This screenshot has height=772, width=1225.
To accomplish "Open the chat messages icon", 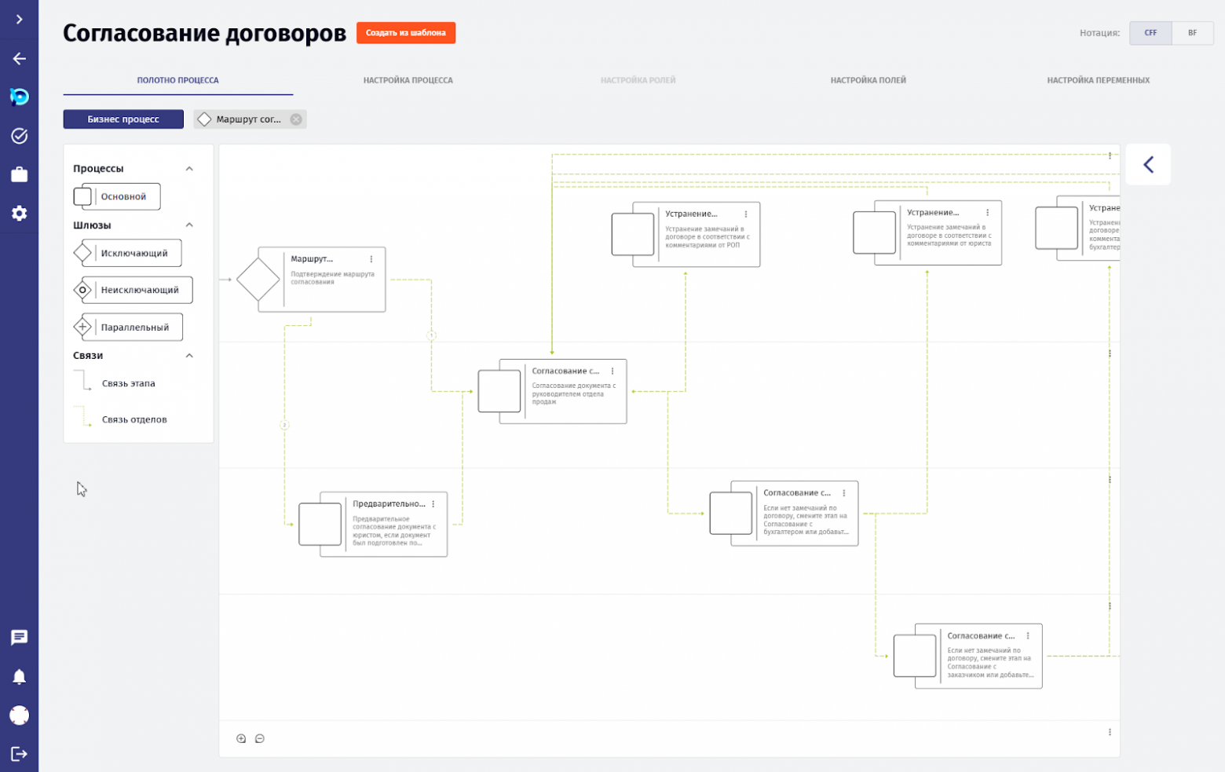I will click(19, 638).
